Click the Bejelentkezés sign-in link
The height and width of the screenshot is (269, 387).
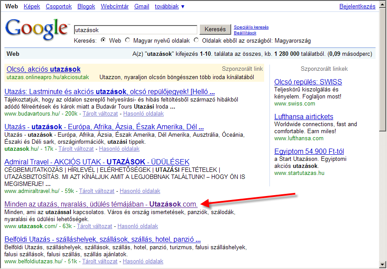pyautogui.click(x=358, y=7)
